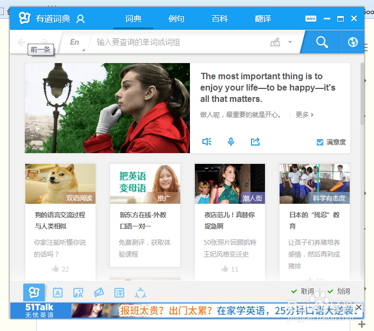The height and width of the screenshot is (331, 374).
Task: Maximize the Youdao Dictionary window
Action: (x=341, y=19)
